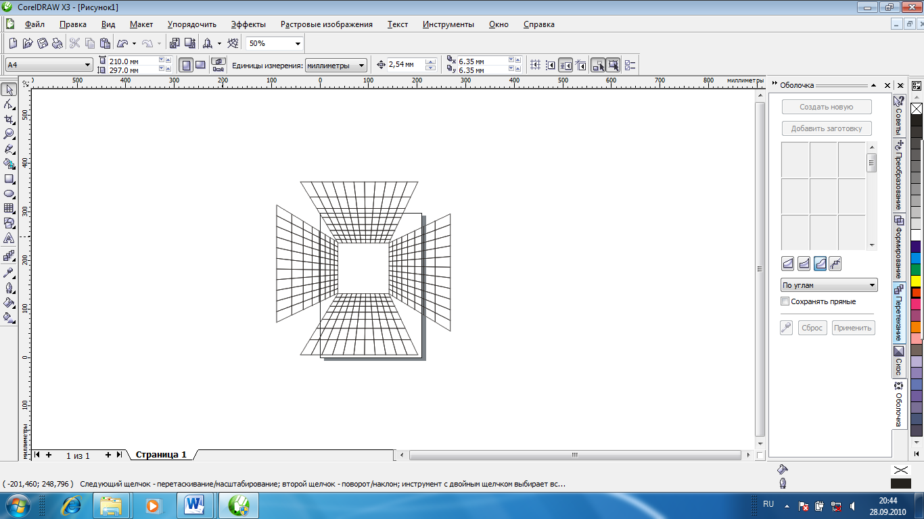The image size is (924, 519).
Task: Pick the yellow color swatch in palette
Action: (x=917, y=280)
